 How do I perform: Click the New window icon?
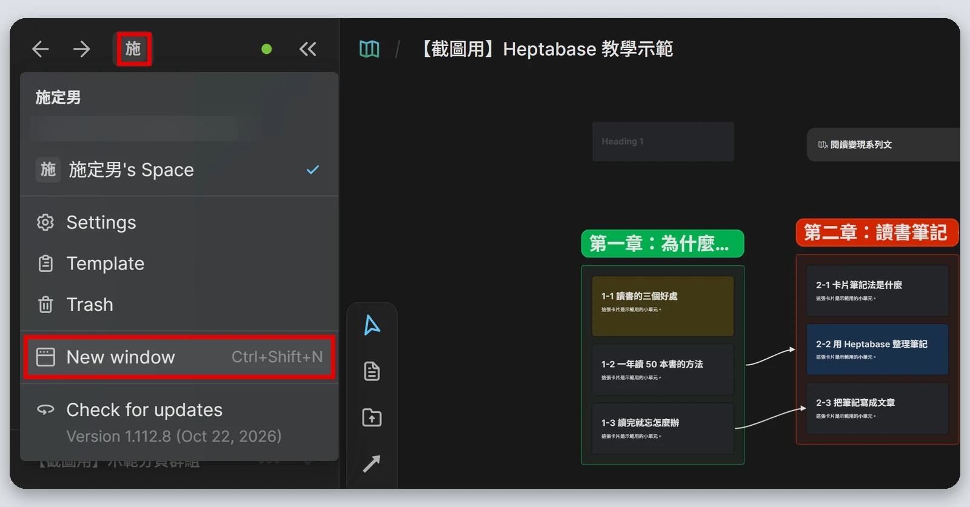tap(45, 357)
